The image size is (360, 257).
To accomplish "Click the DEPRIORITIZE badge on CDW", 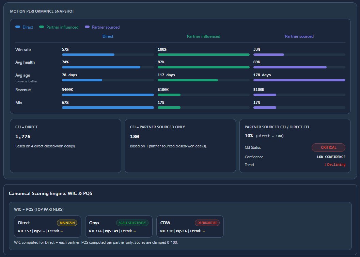I will (x=207, y=223).
